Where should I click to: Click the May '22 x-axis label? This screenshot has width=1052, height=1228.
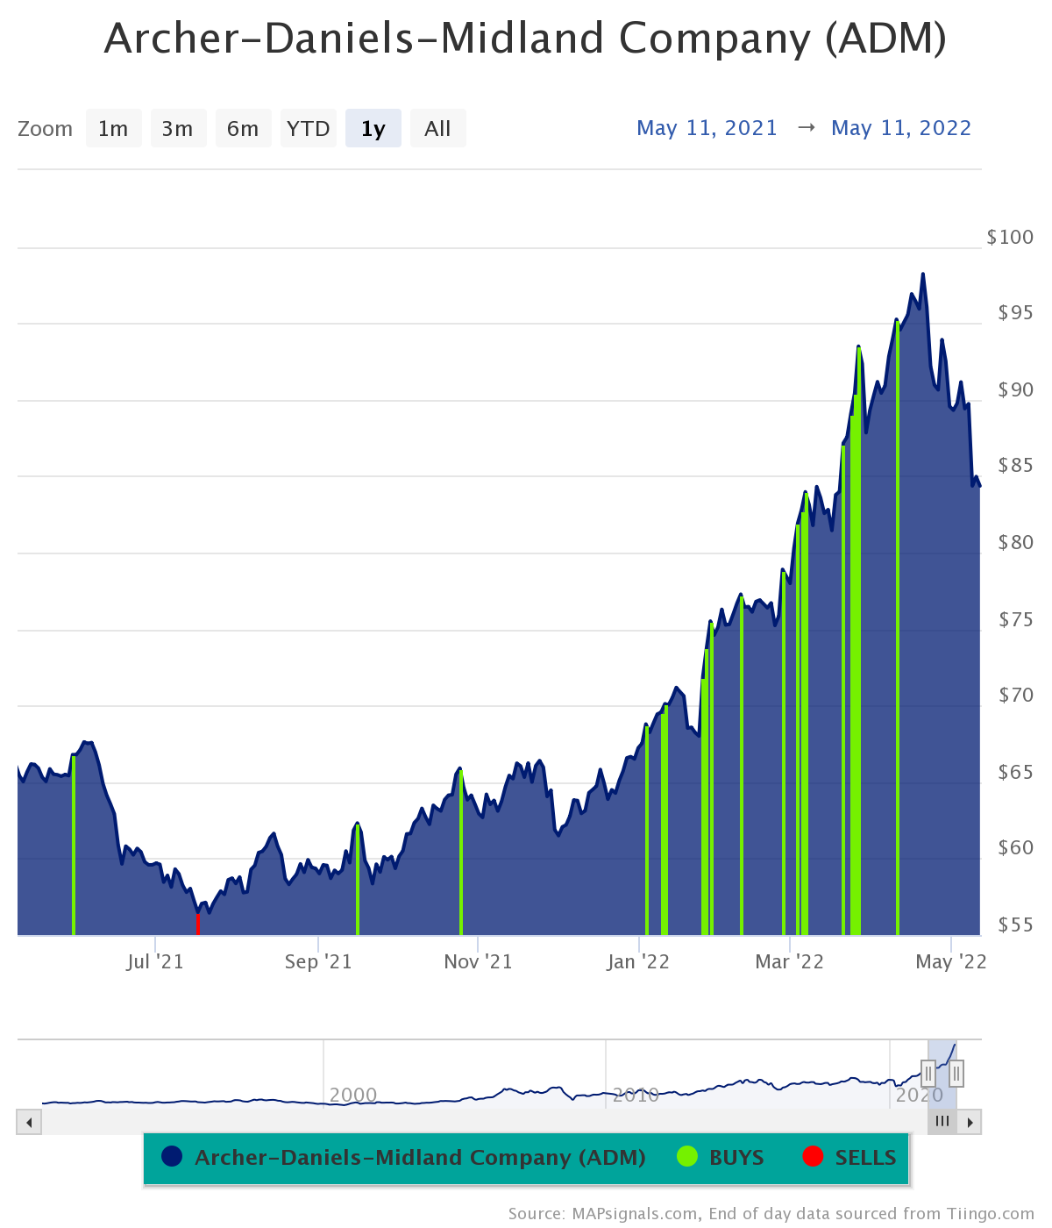point(951,961)
